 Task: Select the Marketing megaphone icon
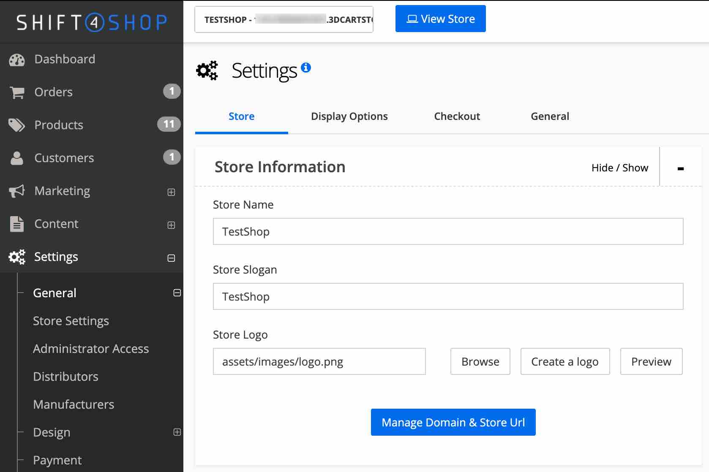coord(16,191)
